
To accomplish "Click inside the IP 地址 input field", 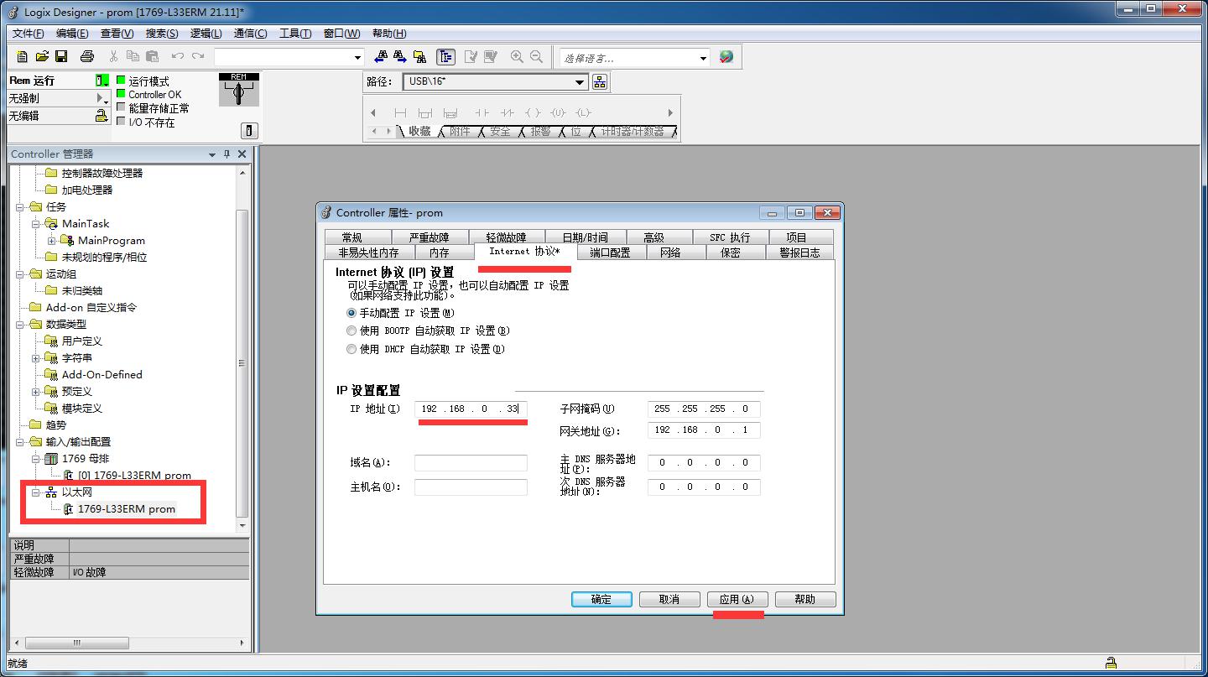I will [x=470, y=409].
